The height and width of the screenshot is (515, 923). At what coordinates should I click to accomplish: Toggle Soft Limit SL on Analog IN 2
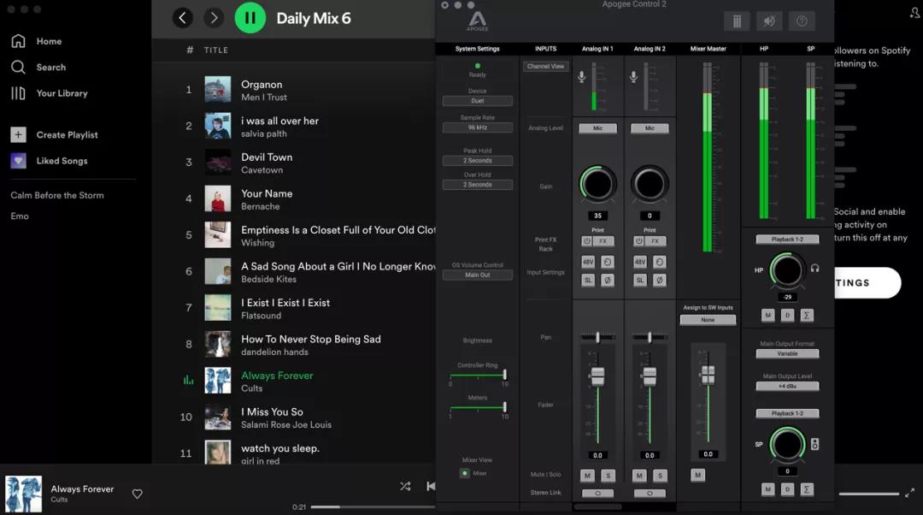pos(640,281)
